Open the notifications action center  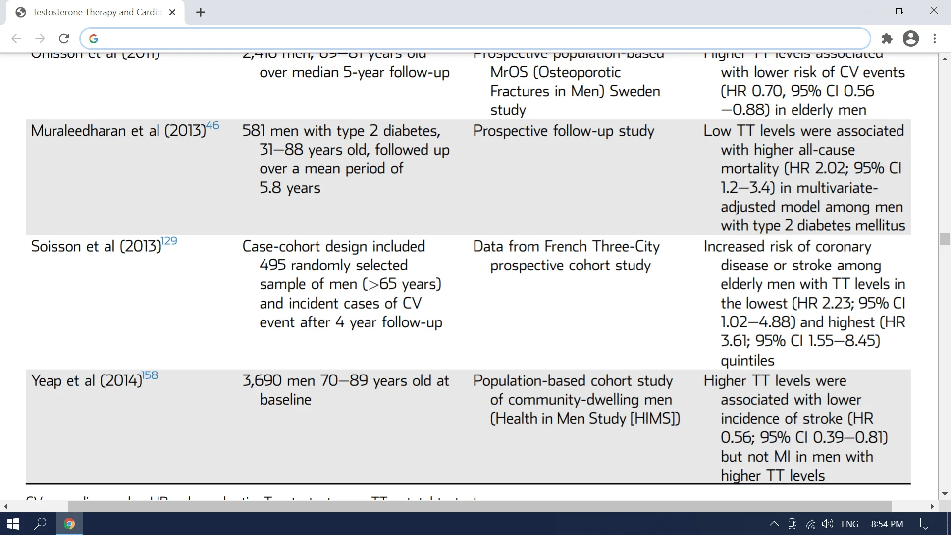point(926,524)
